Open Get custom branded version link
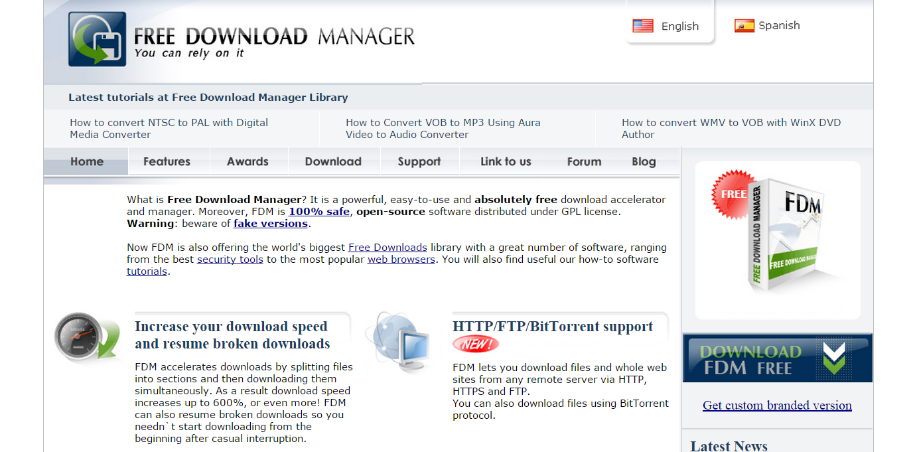The height and width of the screenshot is (452, 911). tap(777, 406)
